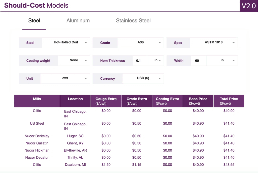258x173 pixels.
Task: Select the Steel tab
Action: pos(34,21)
